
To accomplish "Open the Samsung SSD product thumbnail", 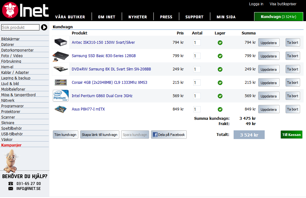I will (x=61, y=56).
